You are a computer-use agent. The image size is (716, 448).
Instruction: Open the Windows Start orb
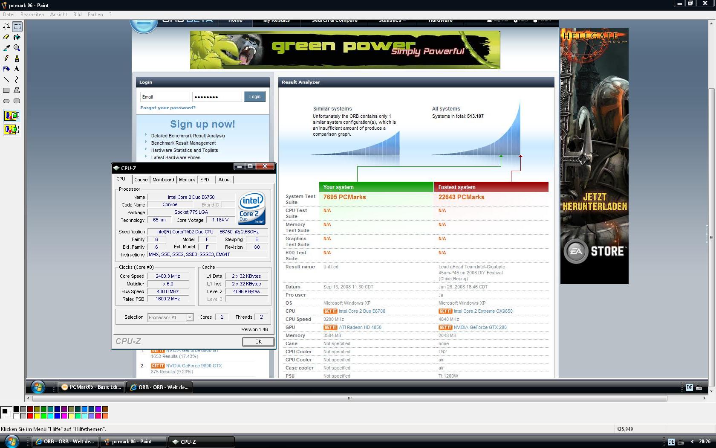click(12, 441)
